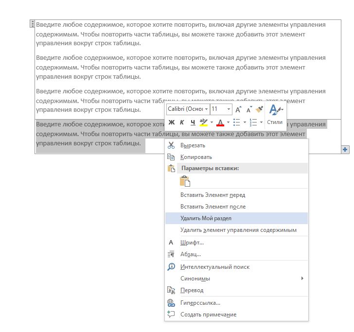This screenshot has width=354, height=332.
Task: Click the first repeated paragraph text
Action: pyautogui.click(x=180, y=34)
